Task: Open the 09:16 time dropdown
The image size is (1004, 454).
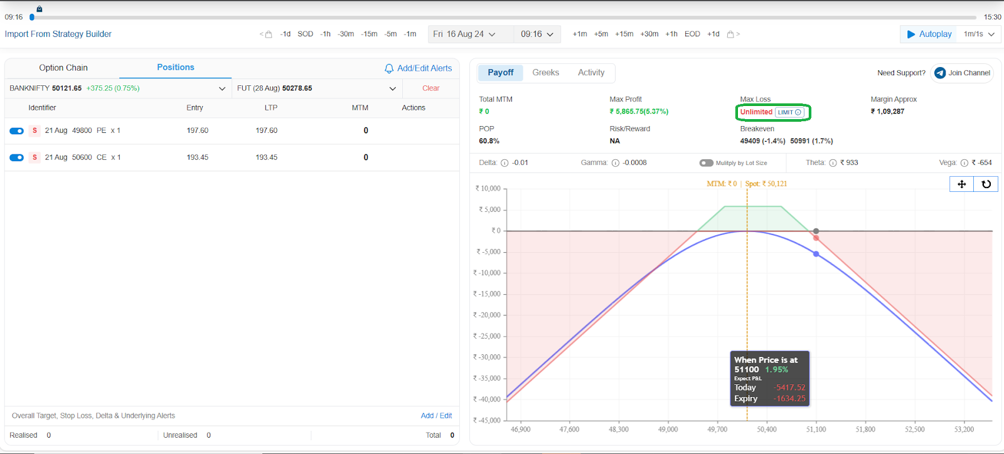Action: (538, 34)
